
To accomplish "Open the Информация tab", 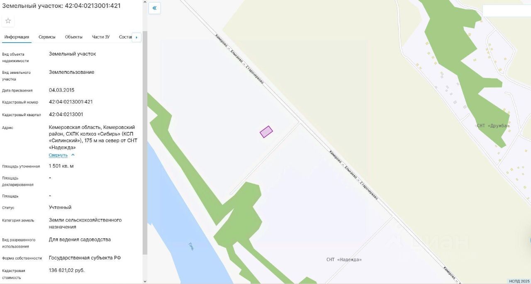I will (x=17, y=37).
